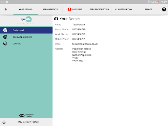Click the Work Phone number value
168x126 pixels.
pos(79,34)
